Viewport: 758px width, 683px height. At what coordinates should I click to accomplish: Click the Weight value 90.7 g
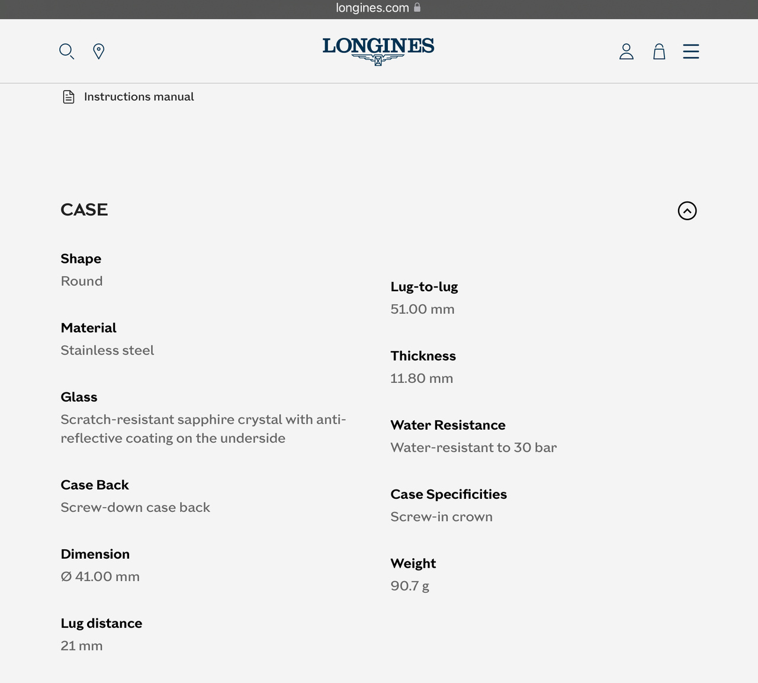click(410, 586)
